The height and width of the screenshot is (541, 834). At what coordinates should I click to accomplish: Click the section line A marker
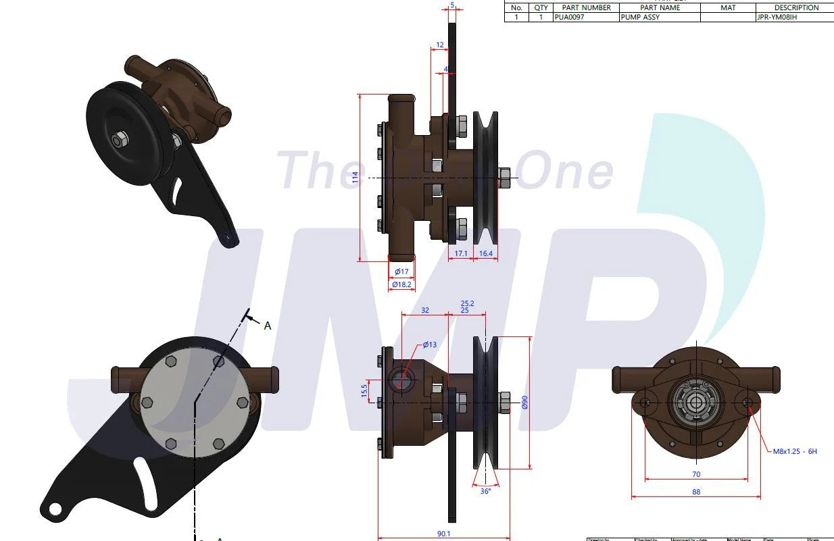(x=267, y=326)
